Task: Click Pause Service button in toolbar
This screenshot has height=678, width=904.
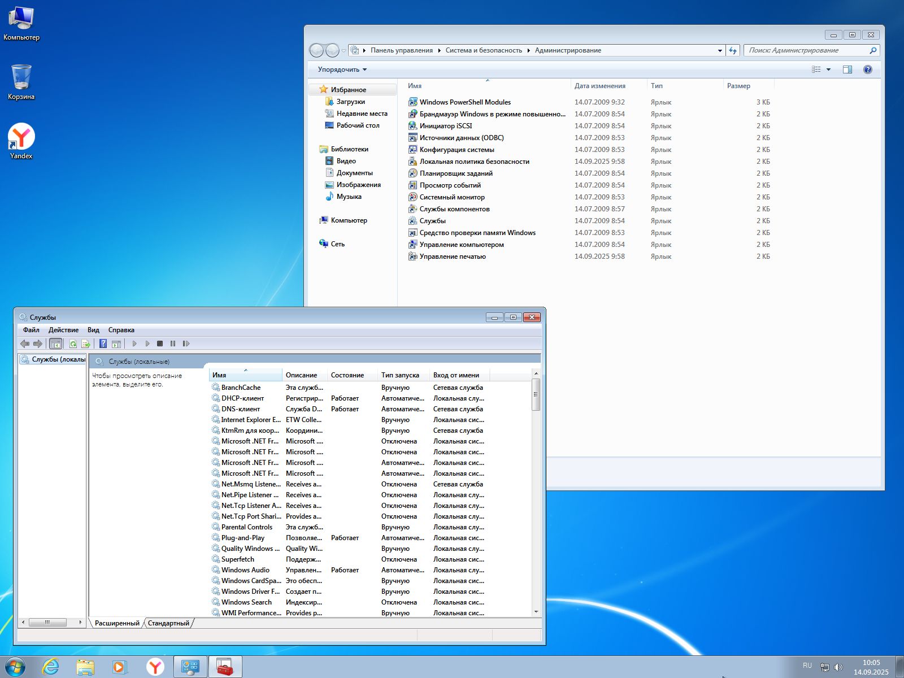Action: coord(173,344)
